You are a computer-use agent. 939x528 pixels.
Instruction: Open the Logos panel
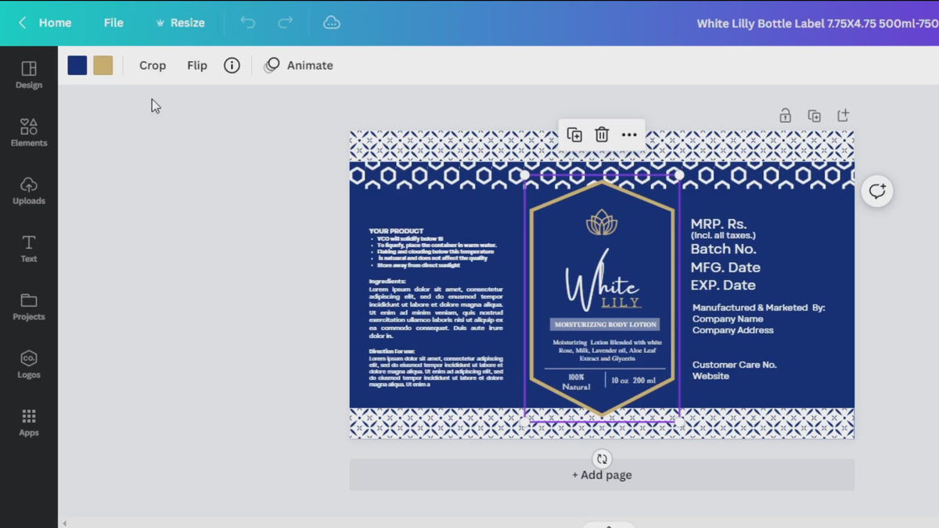(29, 364)
